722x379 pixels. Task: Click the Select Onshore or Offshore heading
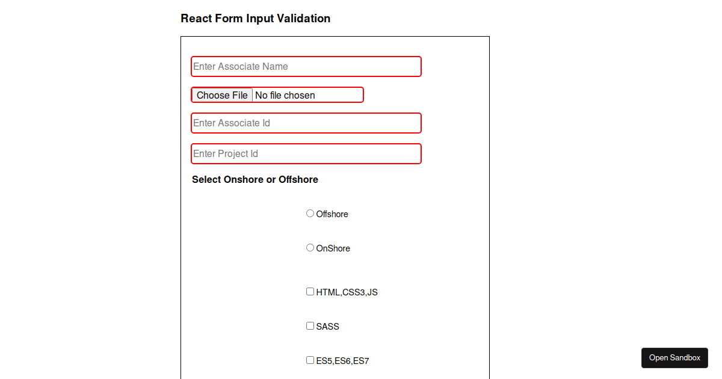tap(255, 179)
